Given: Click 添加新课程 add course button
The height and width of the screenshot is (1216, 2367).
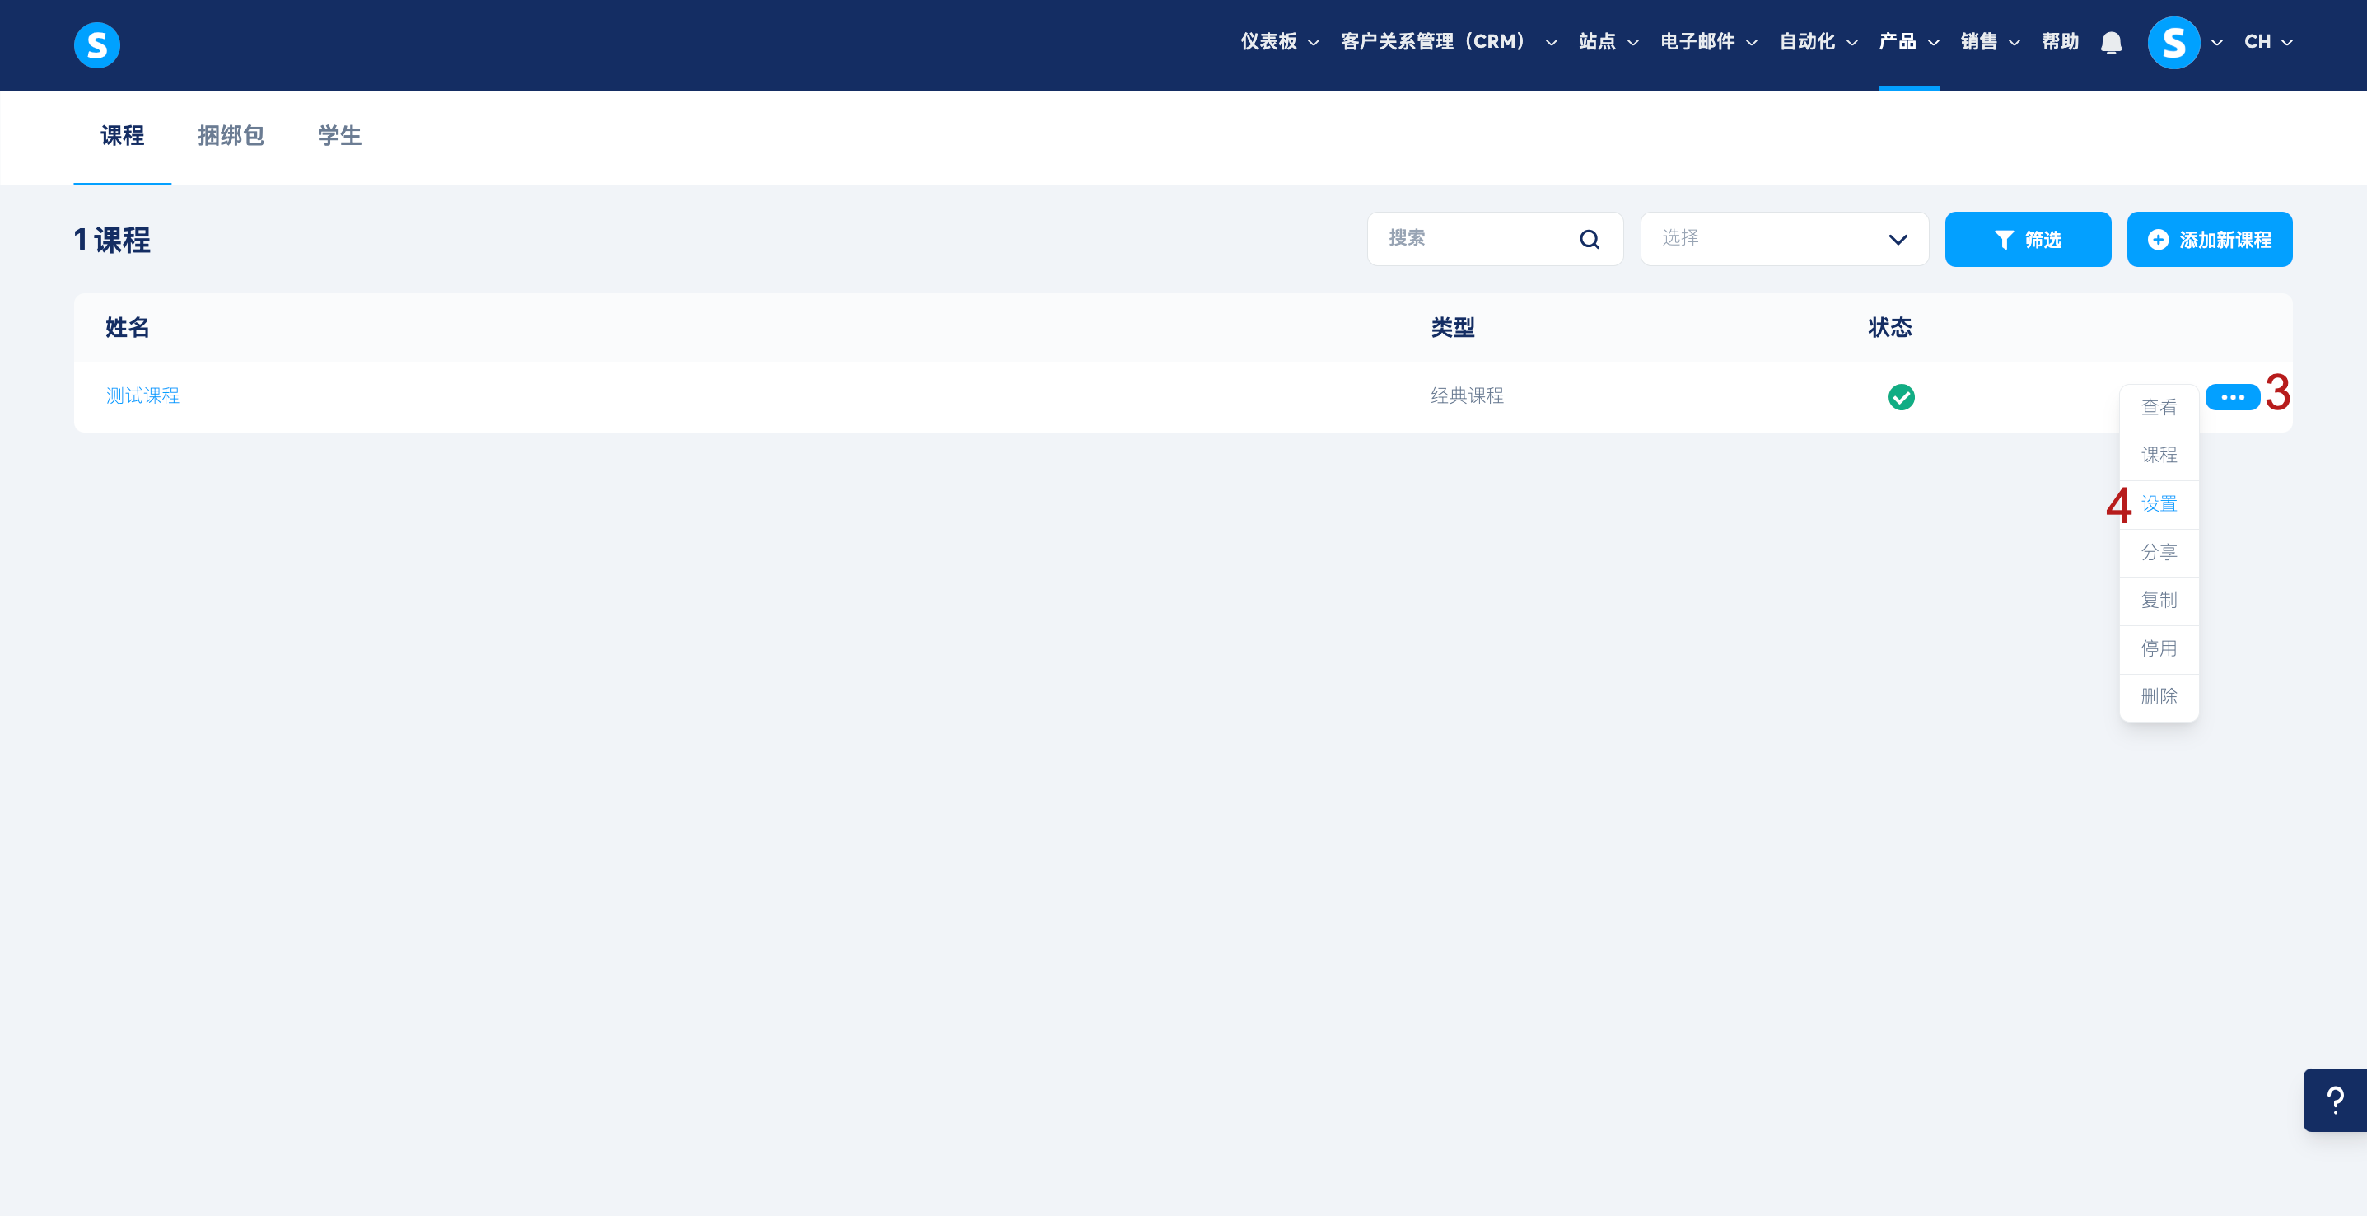Looking at the screenshot, I should click(2209, 240).
